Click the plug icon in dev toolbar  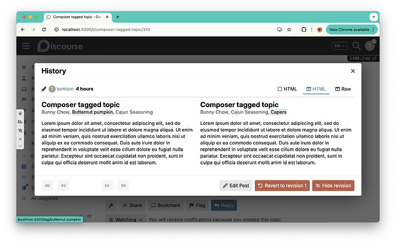20,113
